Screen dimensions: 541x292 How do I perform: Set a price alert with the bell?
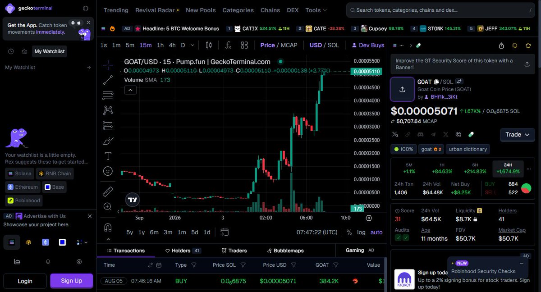tap(515, 46)
